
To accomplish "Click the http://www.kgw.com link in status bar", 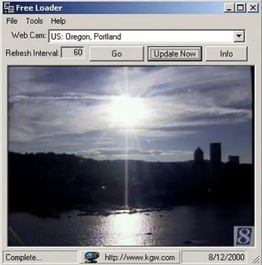I will point(140,257).
